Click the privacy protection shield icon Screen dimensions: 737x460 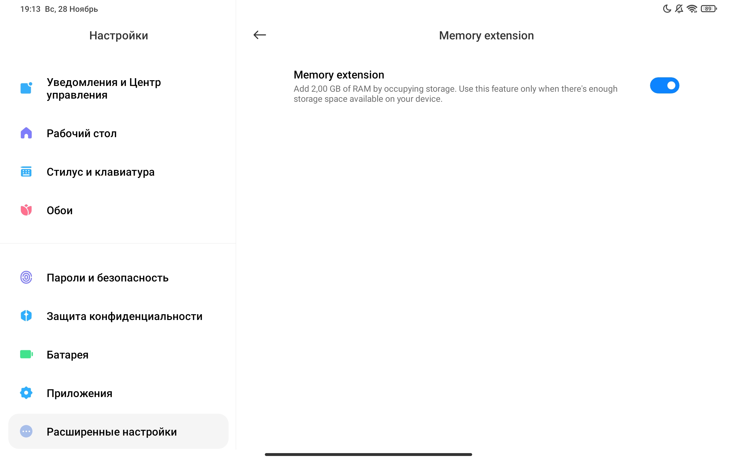pos(26,316)
